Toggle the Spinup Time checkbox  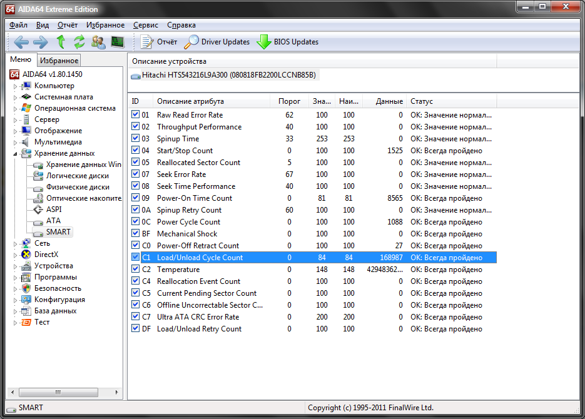[x=135, y=138]
